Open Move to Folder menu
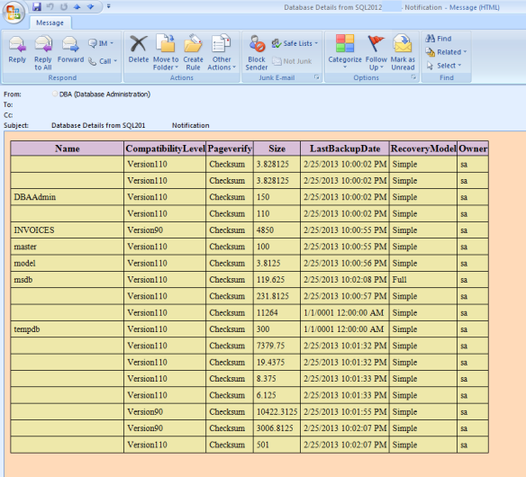526x477 pixels. [166, 52]
